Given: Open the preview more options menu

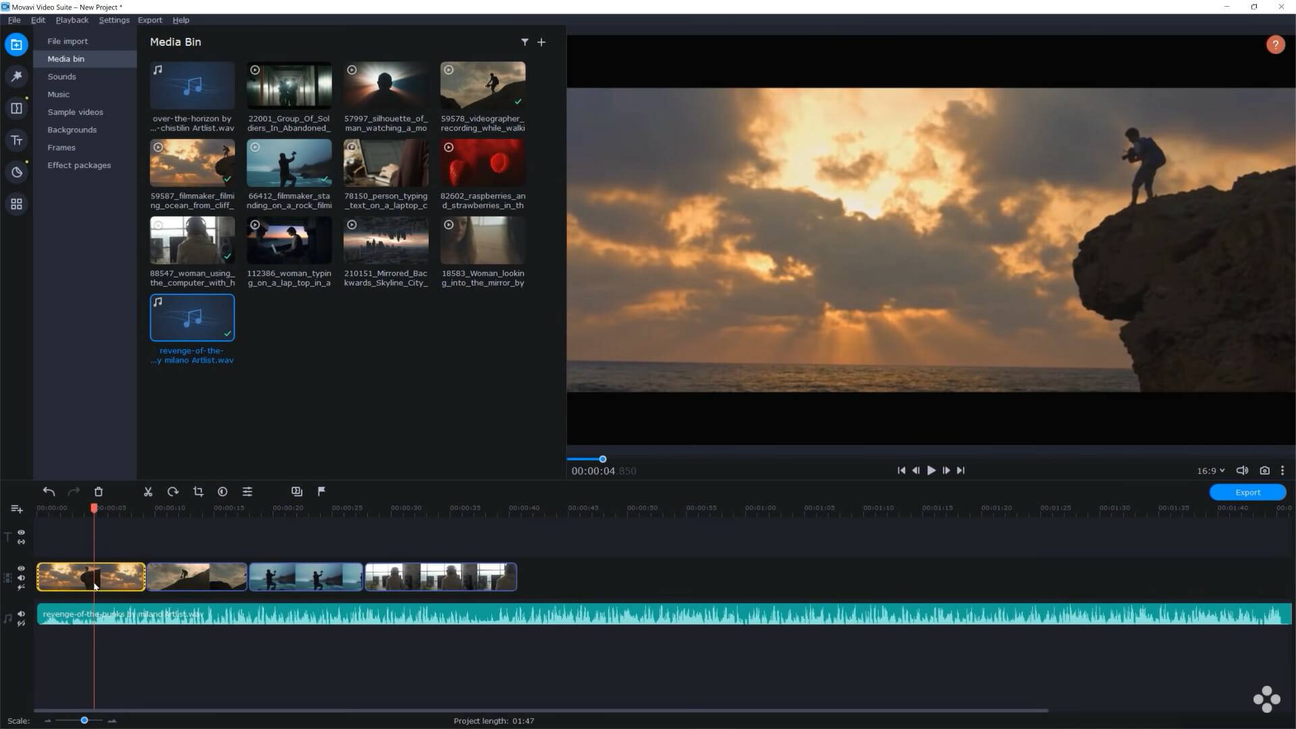Looking at the screenshot, I should tap(1282, 470).
